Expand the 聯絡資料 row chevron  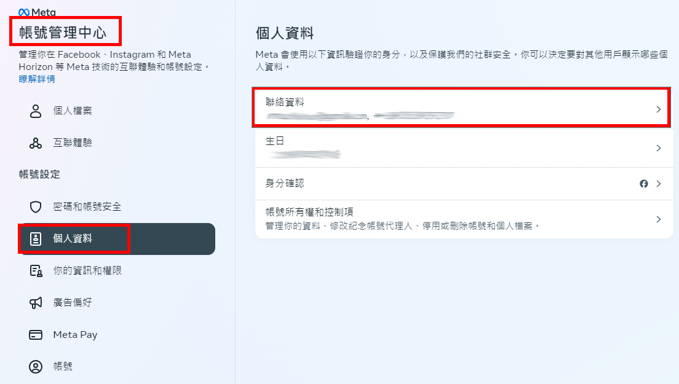(x=659, y=109)
